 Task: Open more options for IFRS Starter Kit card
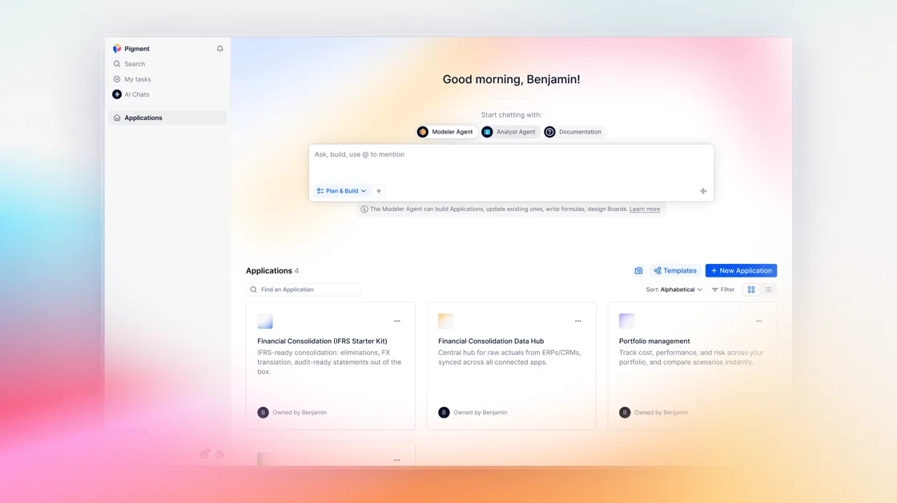pyautogui.click(x=397, y=321)
